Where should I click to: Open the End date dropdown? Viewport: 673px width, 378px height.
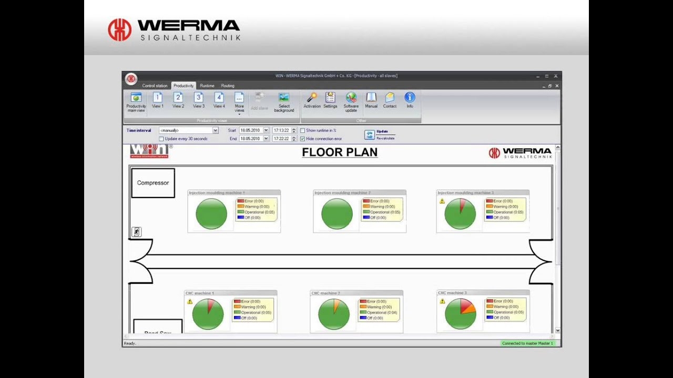tap(266, 139)
